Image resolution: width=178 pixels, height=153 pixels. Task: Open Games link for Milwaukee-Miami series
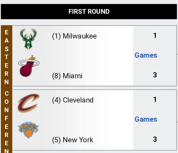point(146,55)
